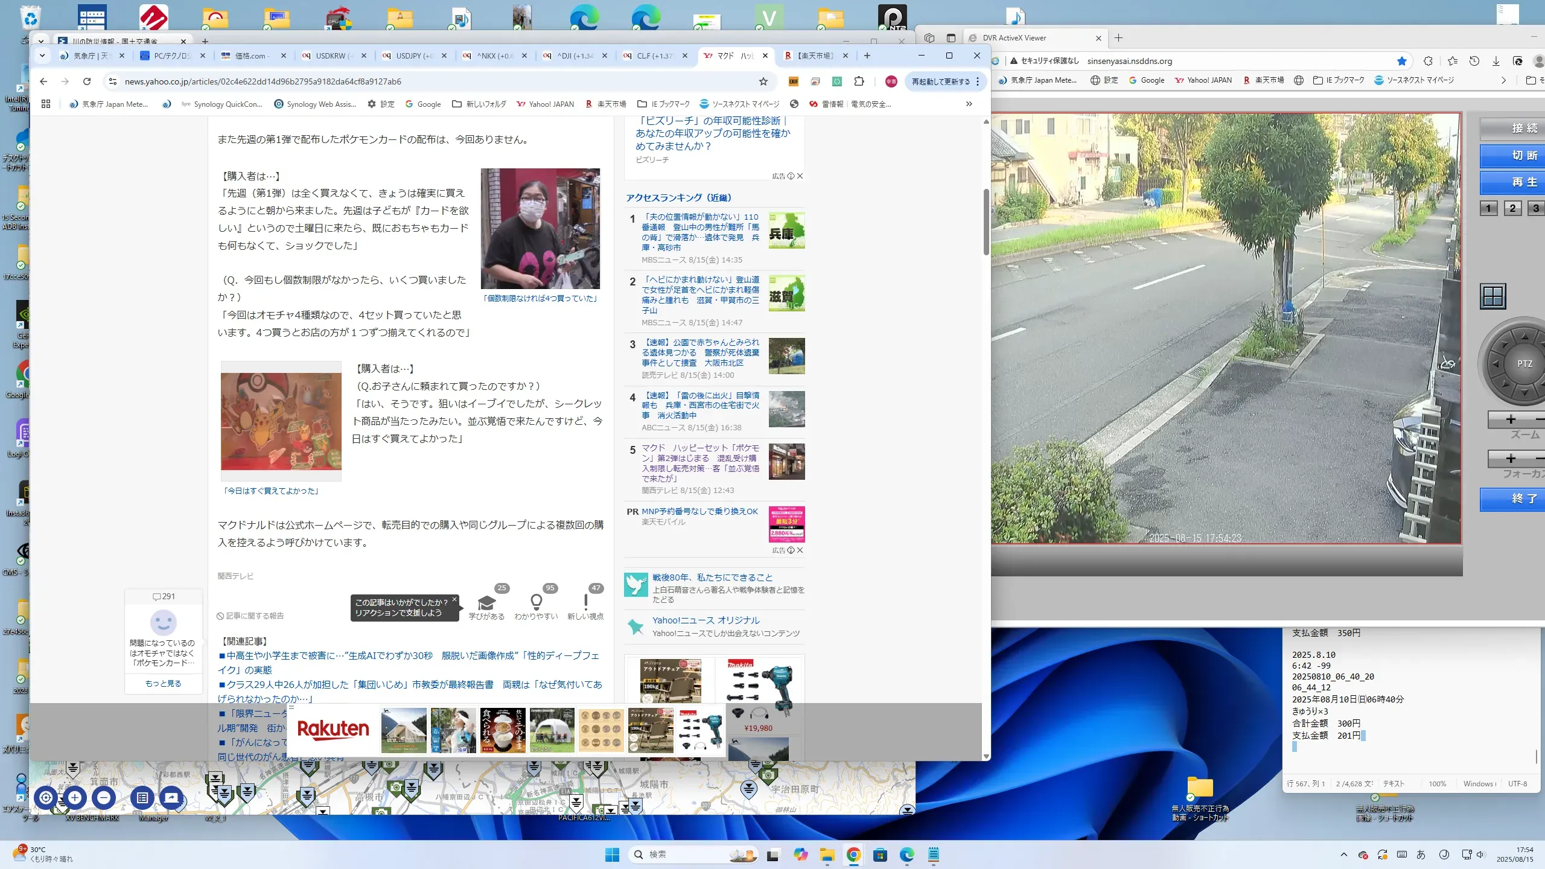The image size is (1545, 869).
Task: Switch to the USDJPY tab
Action: tap(414, 56)
